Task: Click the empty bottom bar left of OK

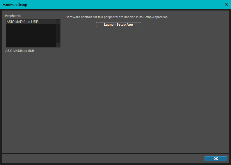Action: pyautogui.click(x=102, y=159)
